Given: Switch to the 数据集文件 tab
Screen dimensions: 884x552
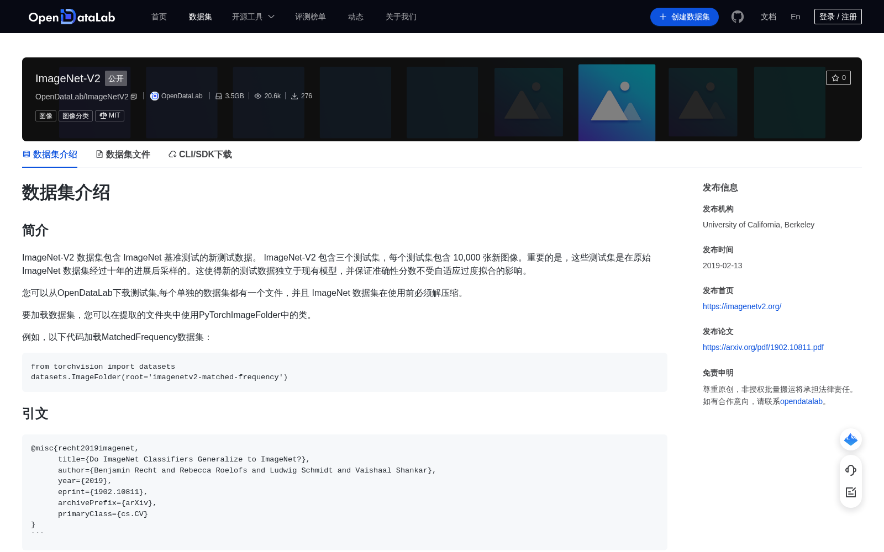Looking at the screenshot, I should click(123, 155).
